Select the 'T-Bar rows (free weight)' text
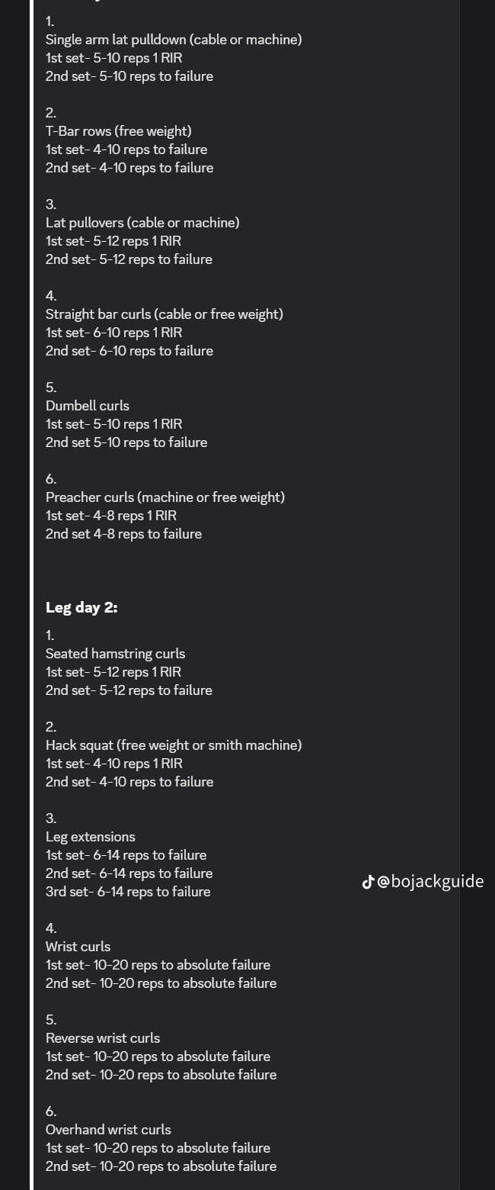 point(118,131)
